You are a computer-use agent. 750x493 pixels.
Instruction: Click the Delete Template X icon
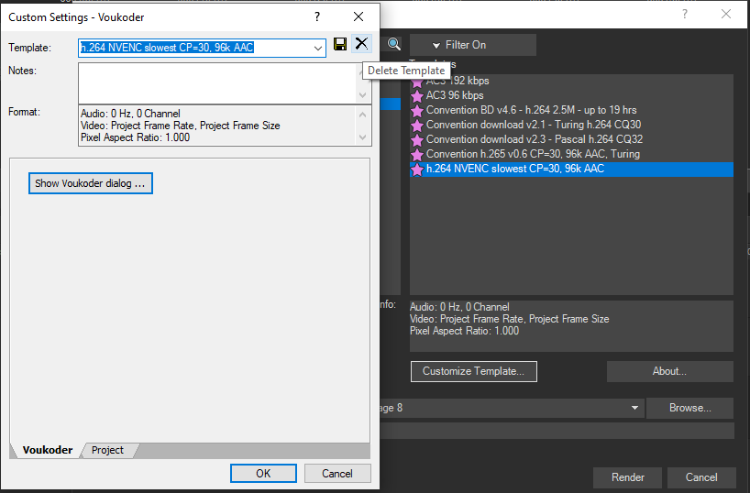[361, 44]
